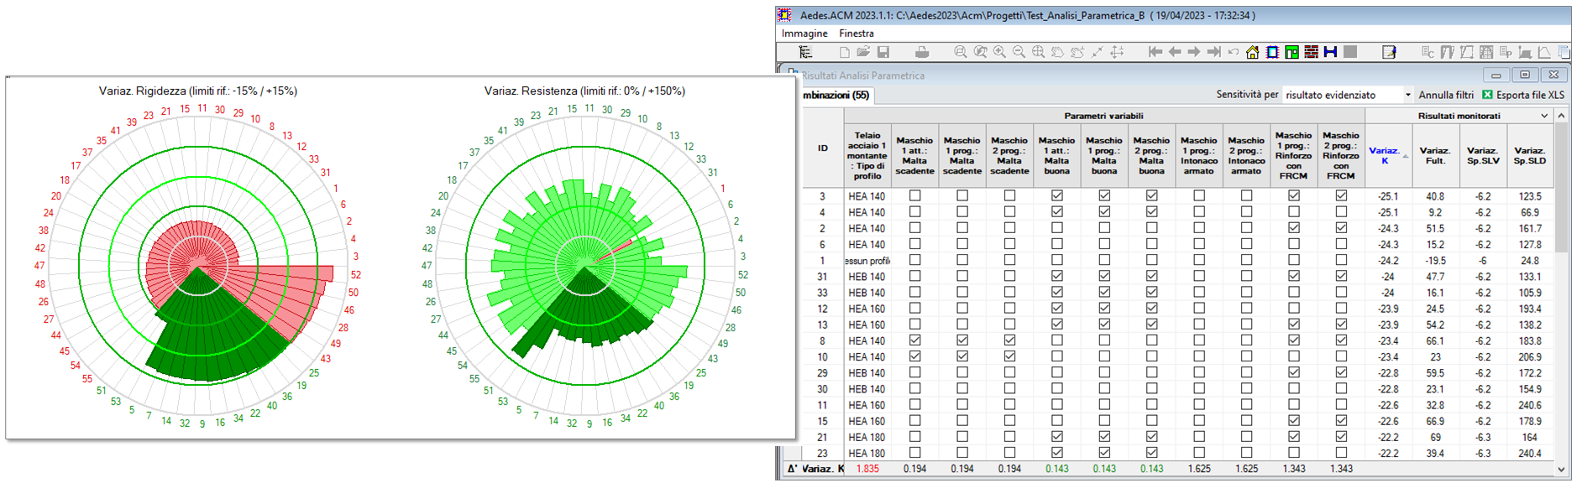Expand the Risultati monitorati chevron
This screenshot has height=483, width=1577.
[x=1543, y=116]
